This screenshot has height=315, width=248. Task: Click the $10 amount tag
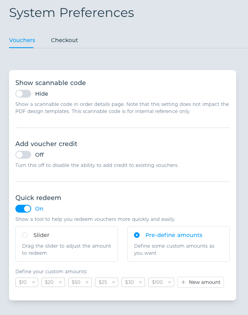click(23, 282)
